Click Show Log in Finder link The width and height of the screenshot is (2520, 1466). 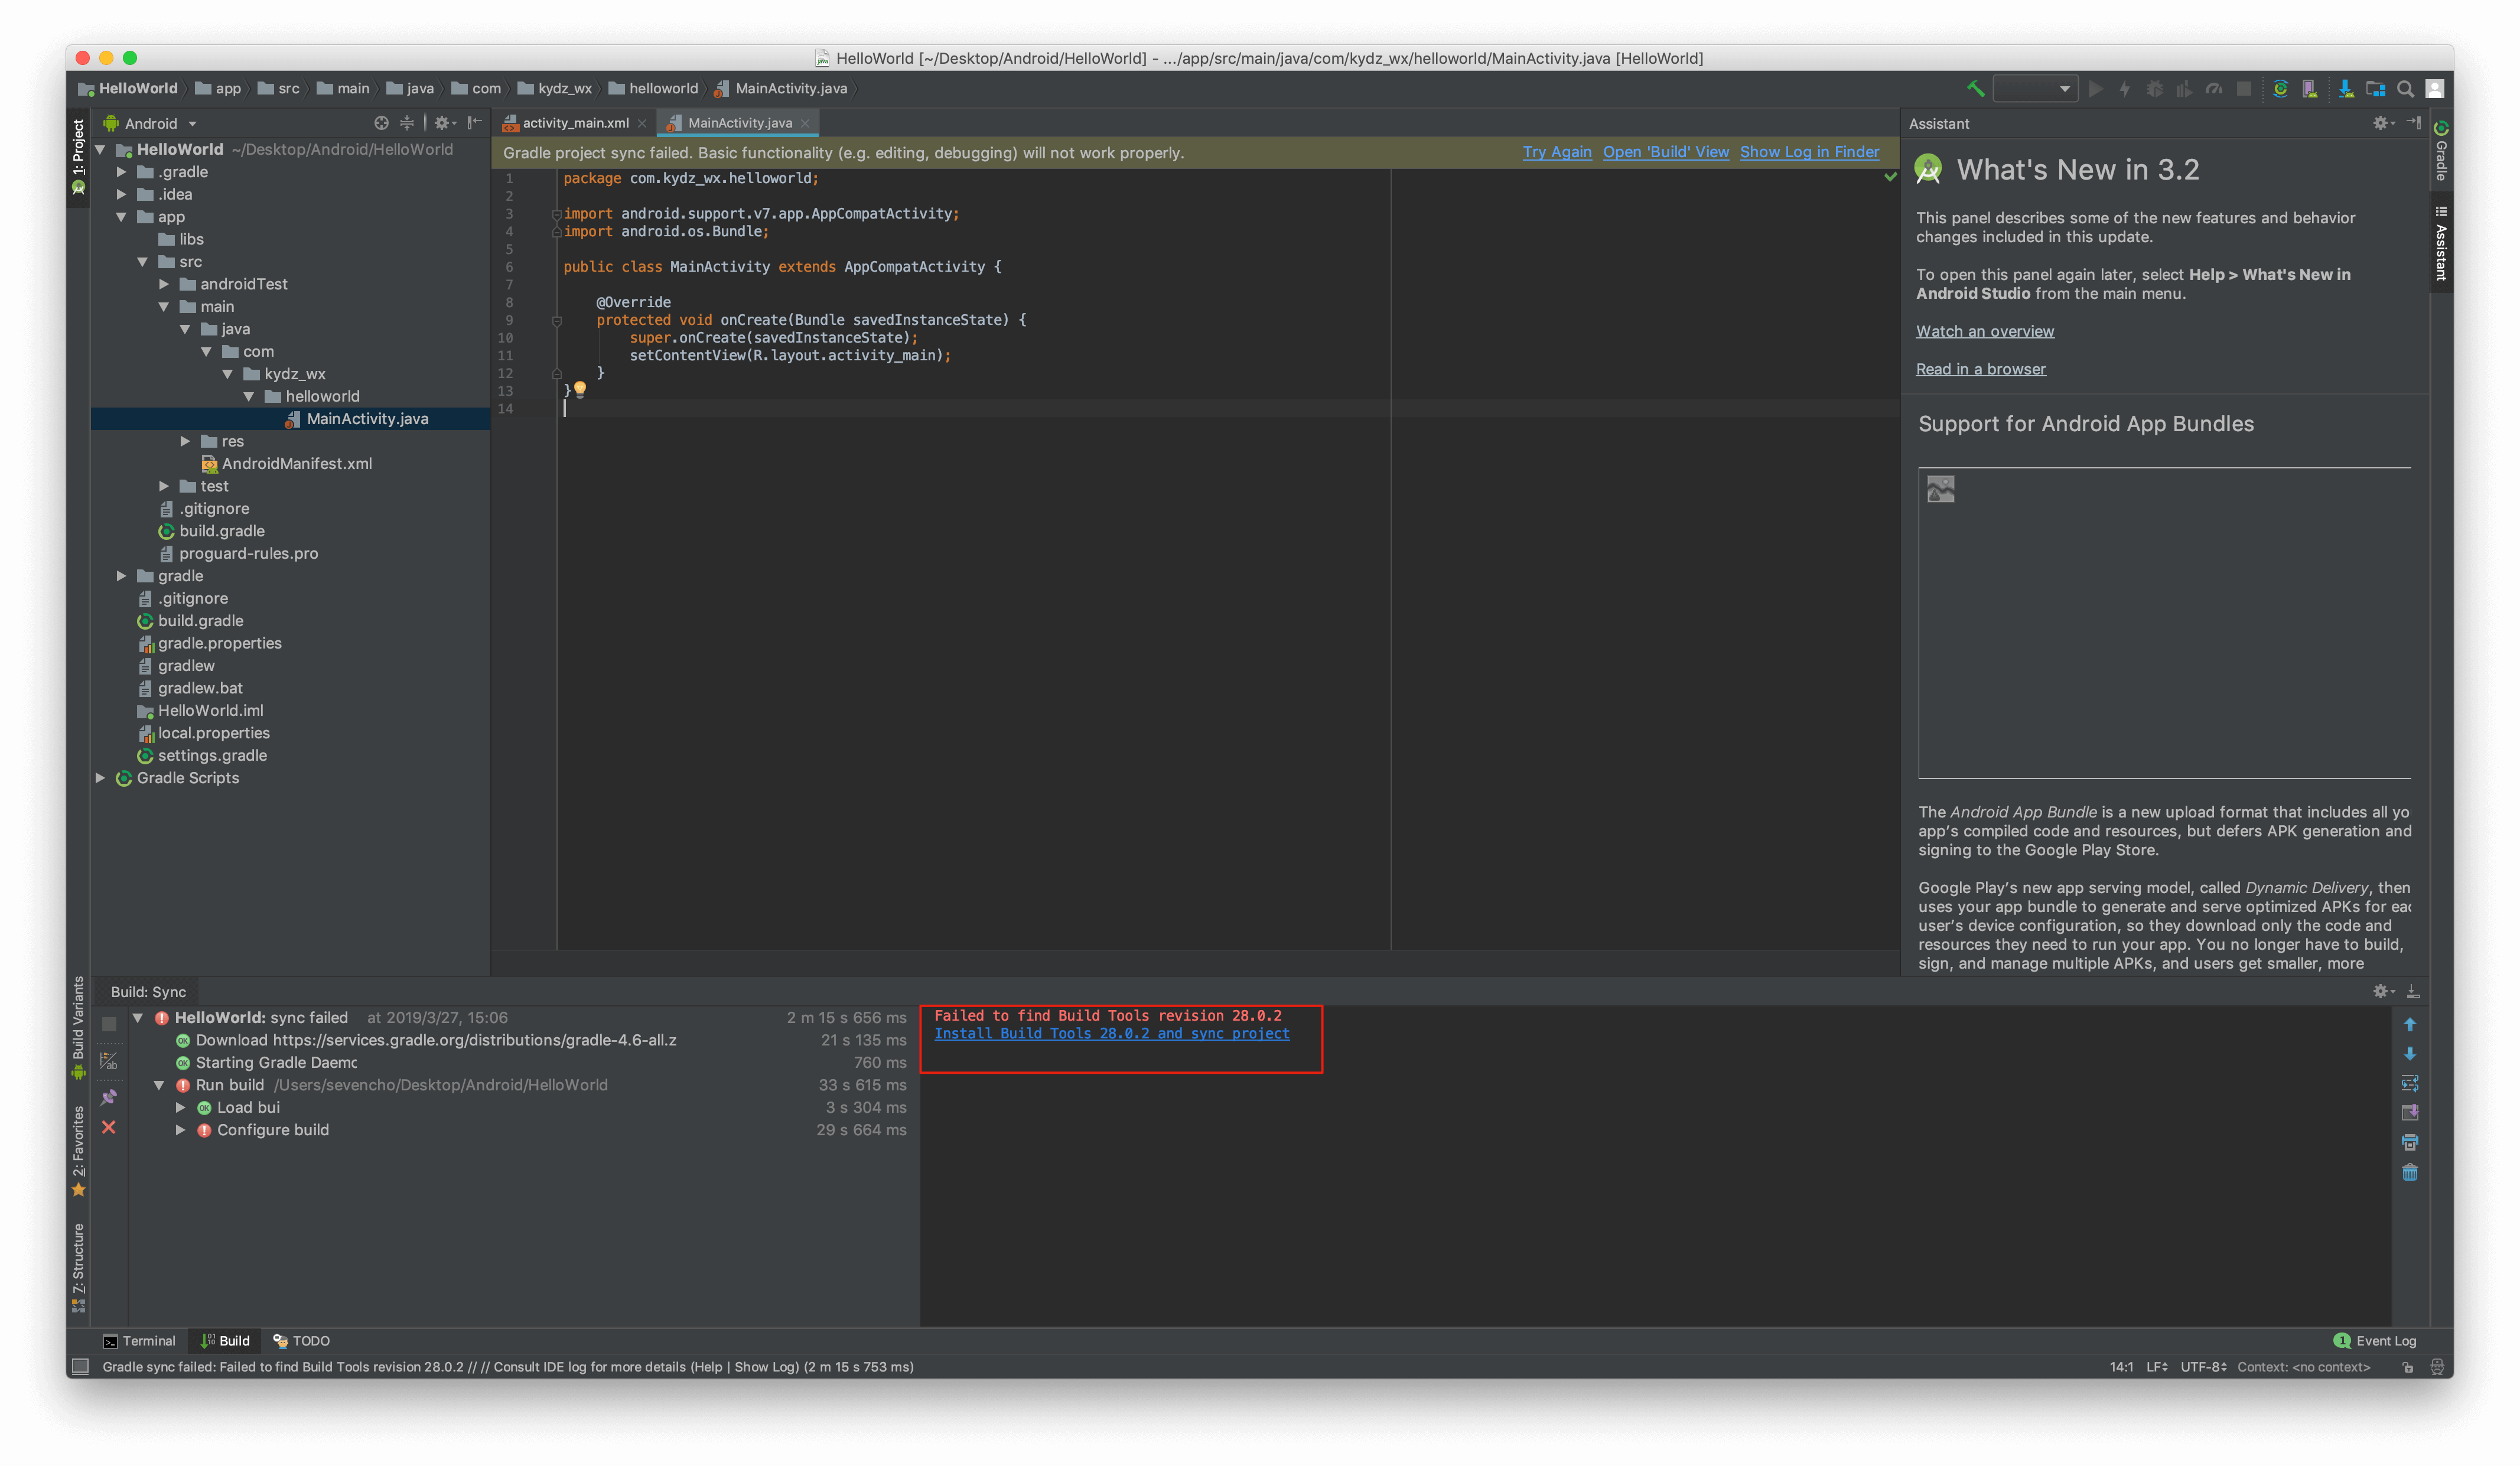tap(1809, 152)
